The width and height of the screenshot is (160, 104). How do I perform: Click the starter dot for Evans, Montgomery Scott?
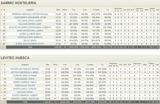pos(1,43)
